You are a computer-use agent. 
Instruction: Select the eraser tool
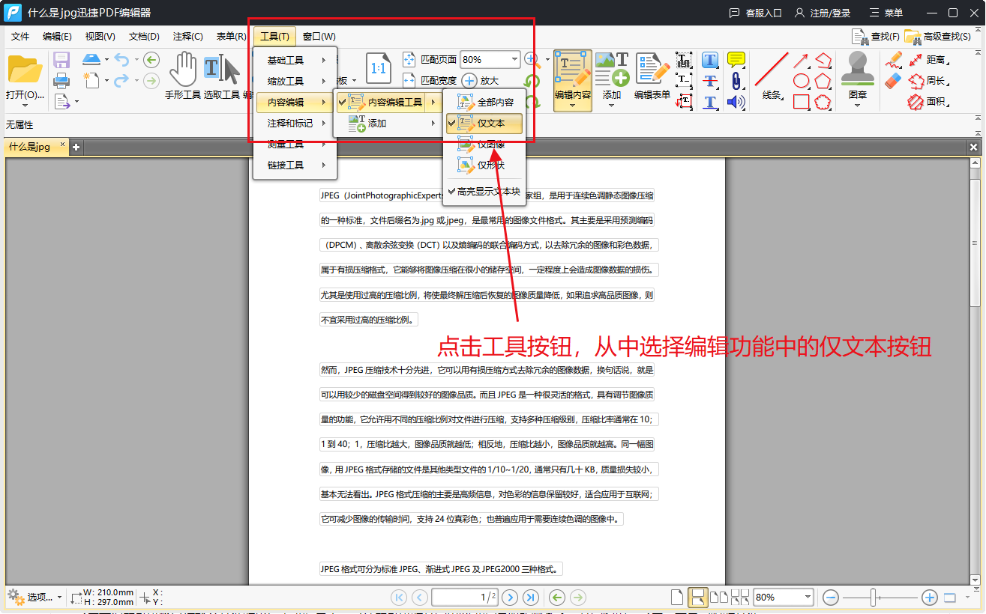tap(893, 81)
